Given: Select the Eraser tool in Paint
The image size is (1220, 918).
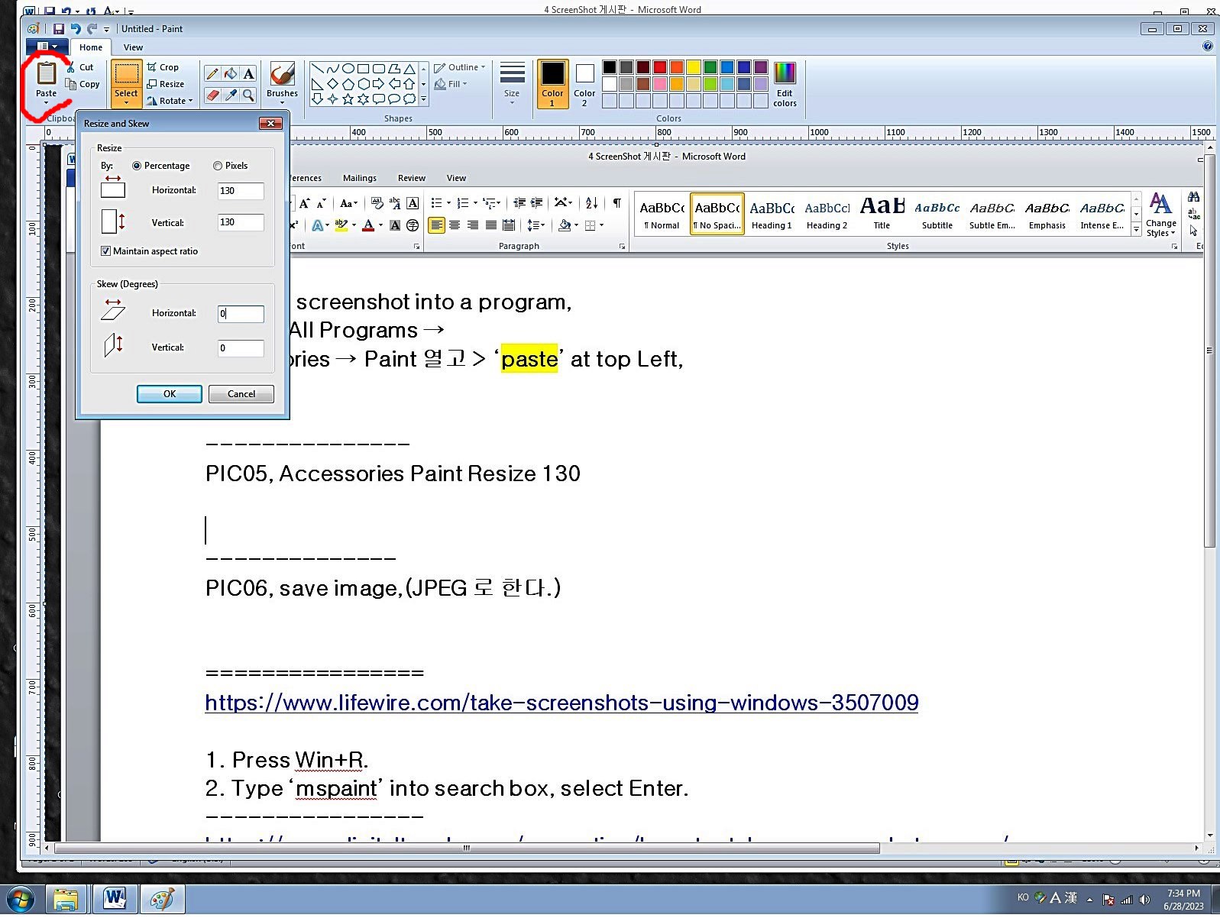Looking at the screenshot, I should pyautogui.click(x=212, y=95).
